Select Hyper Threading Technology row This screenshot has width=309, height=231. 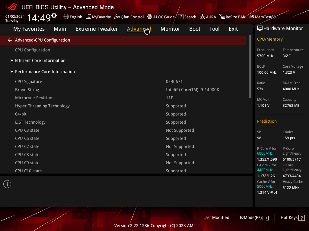pos(123,106)
